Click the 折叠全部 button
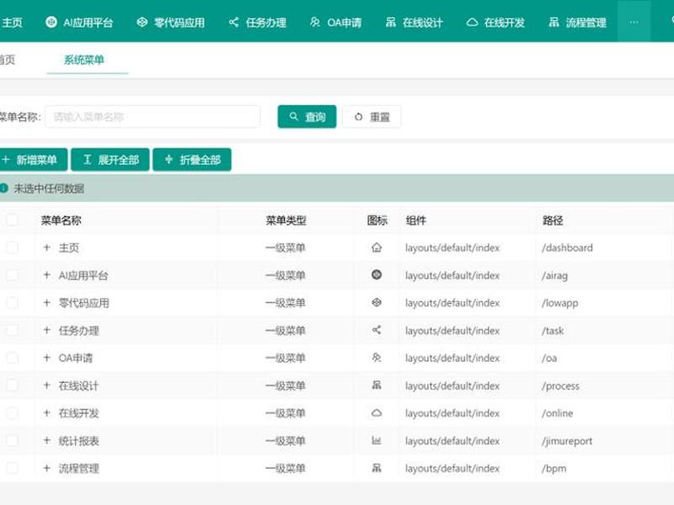The height and width of the screenshot is (505, 674). point(192,160)
